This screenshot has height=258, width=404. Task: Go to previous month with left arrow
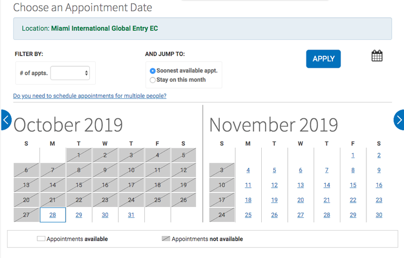tap(5, 120)
